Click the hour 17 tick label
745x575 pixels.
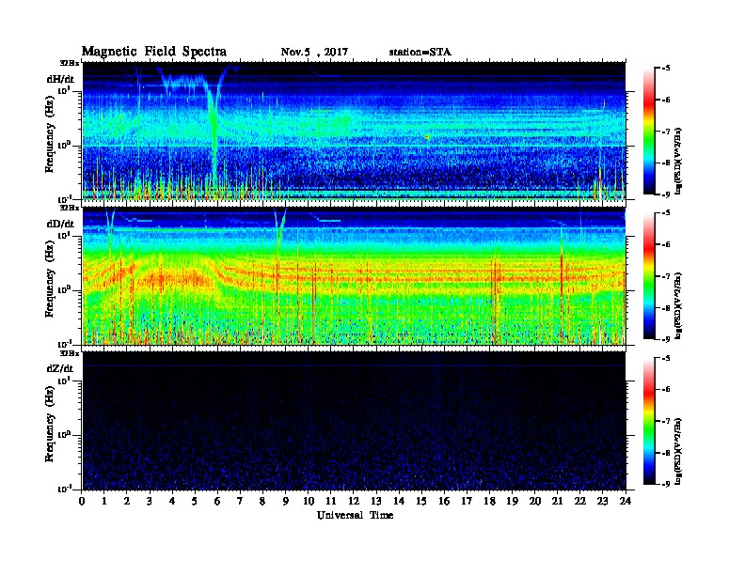click(468, 502)
